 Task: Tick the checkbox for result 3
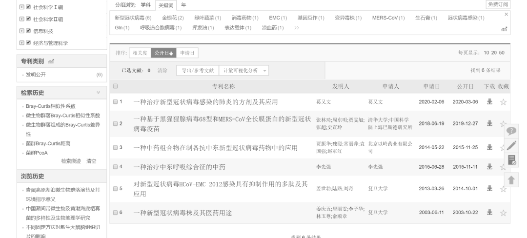[x=115, y=147]
